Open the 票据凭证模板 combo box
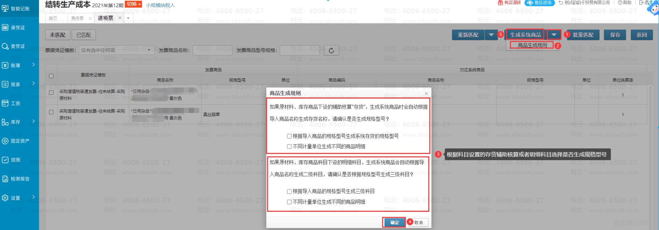The height and width of the screenshot is (230, 659). click(x=116, y=50)
